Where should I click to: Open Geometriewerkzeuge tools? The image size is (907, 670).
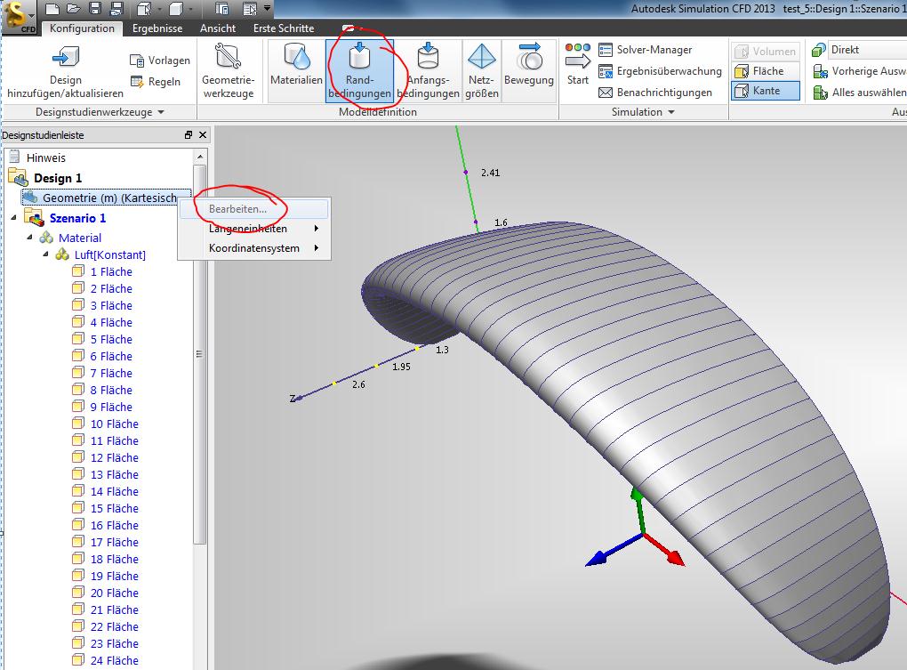tap(229, 72)
